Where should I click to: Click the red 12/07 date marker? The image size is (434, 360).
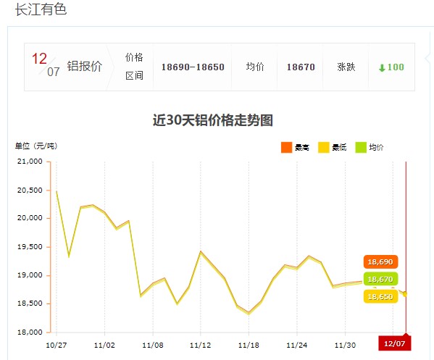click(x=395, y=343)
